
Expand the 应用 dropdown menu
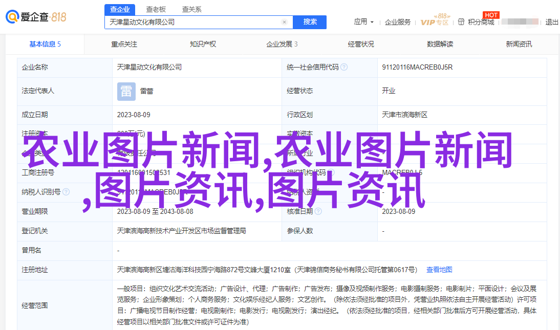point(363,22)
